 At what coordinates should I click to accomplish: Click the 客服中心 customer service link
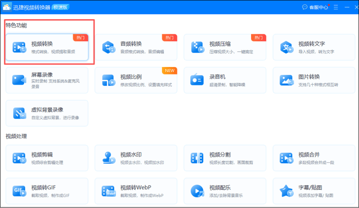tap(319, 7)
